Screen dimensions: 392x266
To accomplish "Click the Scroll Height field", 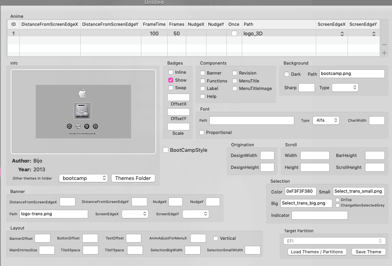I will pos(315,167).
